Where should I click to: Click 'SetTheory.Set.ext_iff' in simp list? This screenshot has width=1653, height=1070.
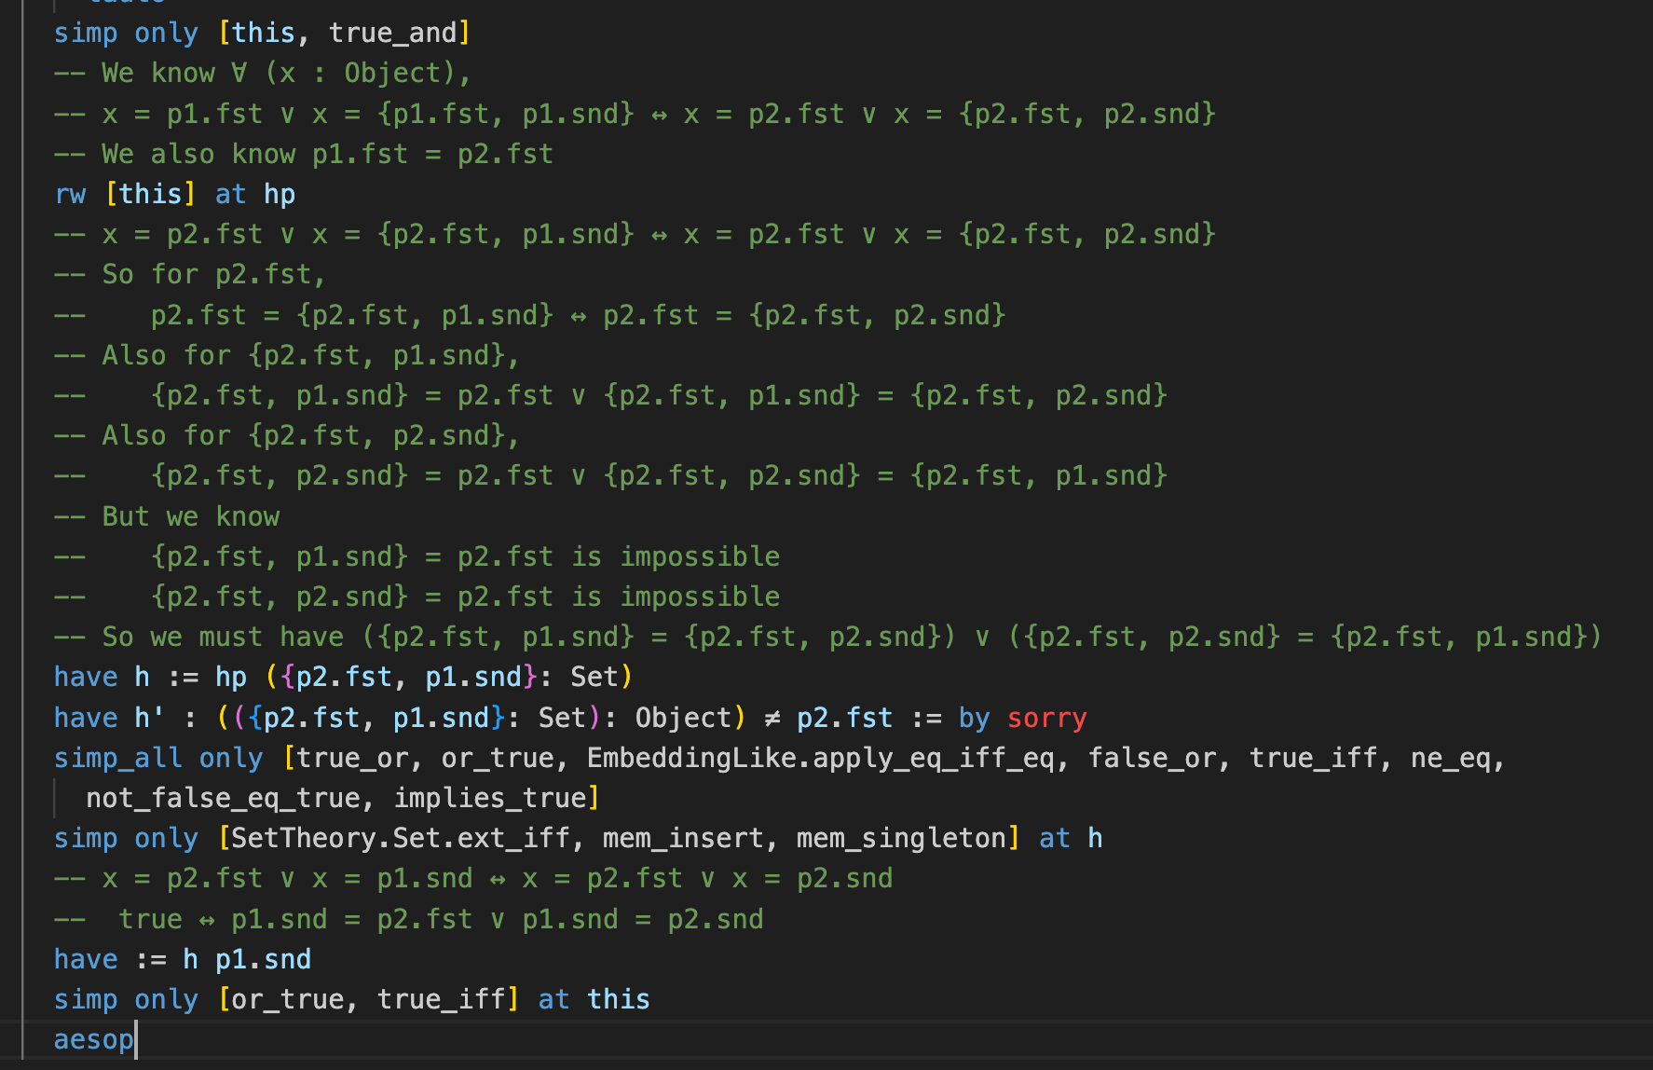pos(400,838)
